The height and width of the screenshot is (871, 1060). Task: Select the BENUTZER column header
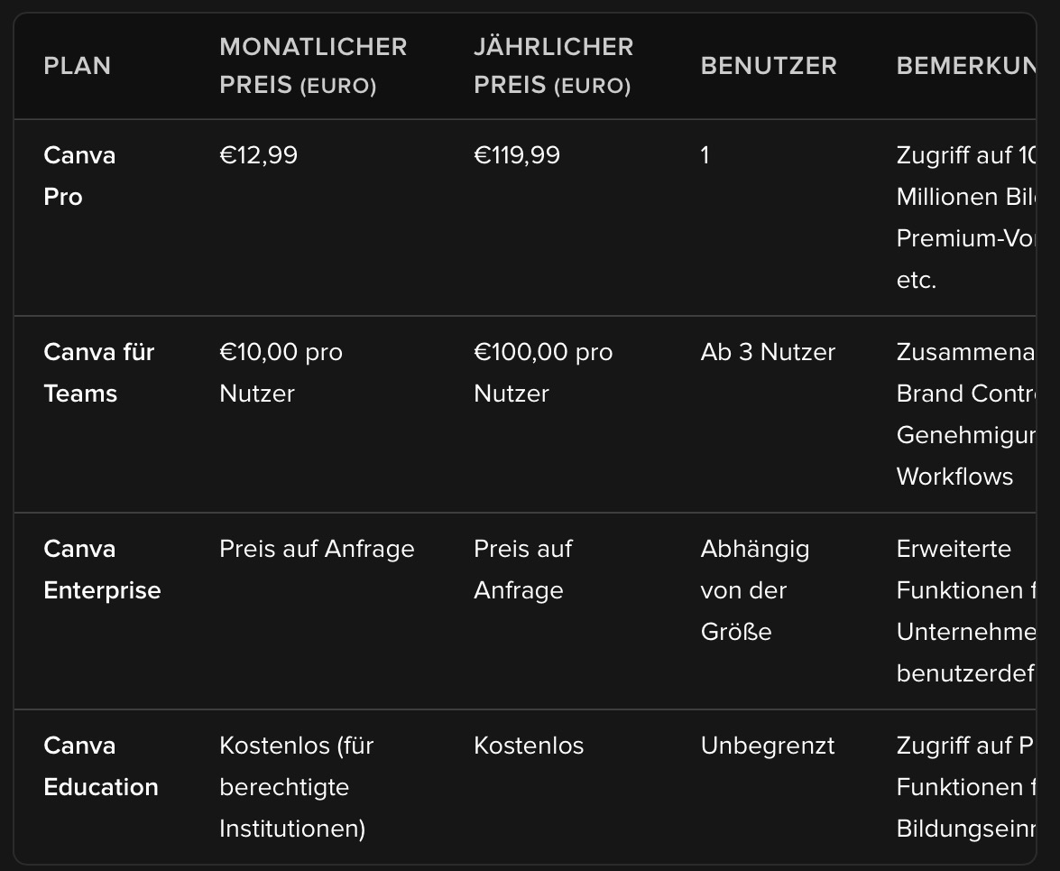[x=769, y=66]
